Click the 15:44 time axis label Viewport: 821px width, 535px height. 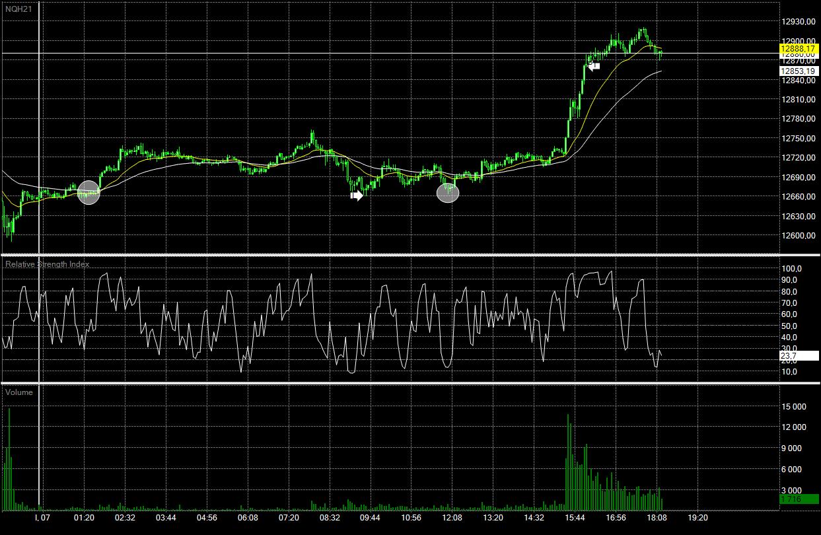click(x=575, y=518)
